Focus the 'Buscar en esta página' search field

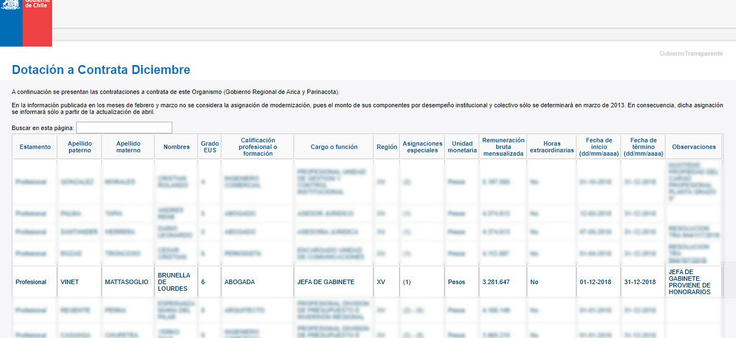124,128
